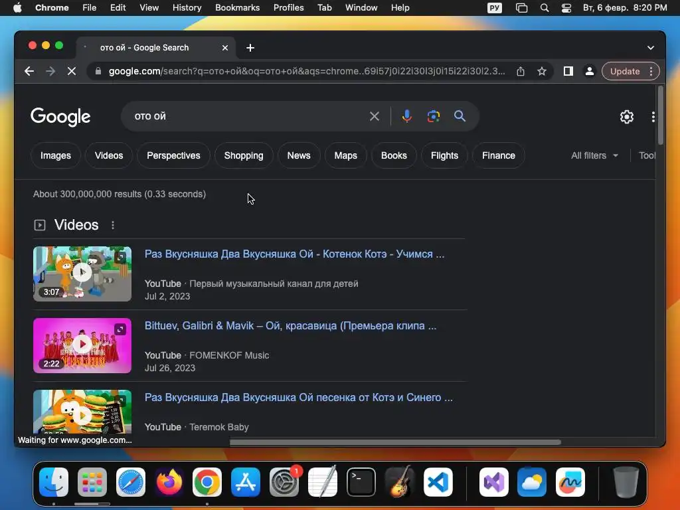
Task: Select the Perspectives filter
Action: (173, 155)
